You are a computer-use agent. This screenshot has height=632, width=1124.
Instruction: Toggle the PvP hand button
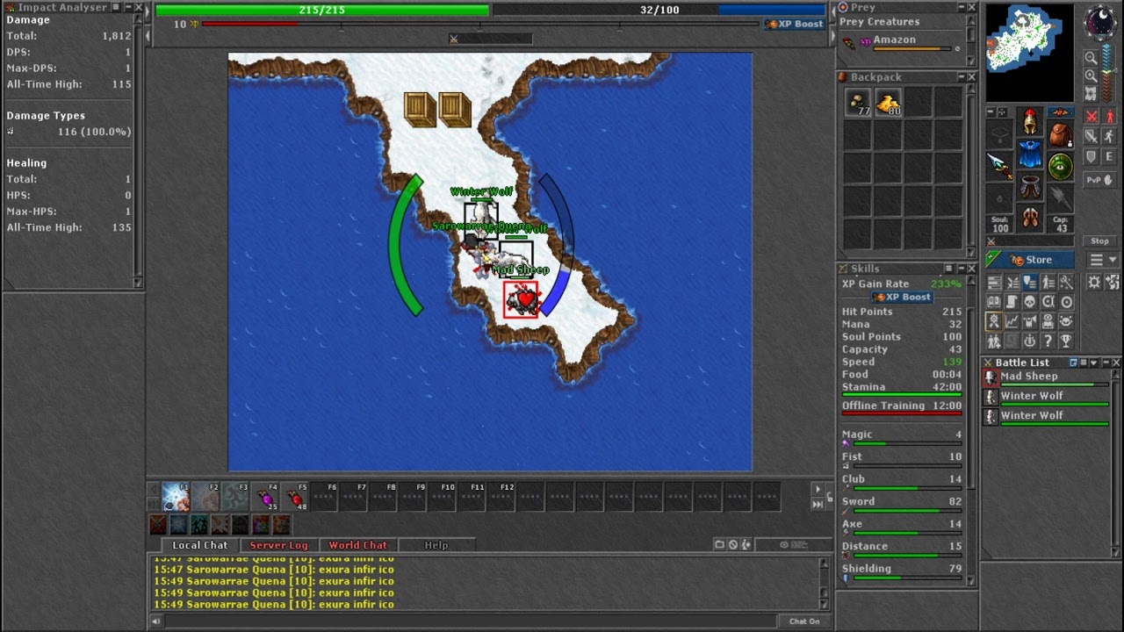1100,180
